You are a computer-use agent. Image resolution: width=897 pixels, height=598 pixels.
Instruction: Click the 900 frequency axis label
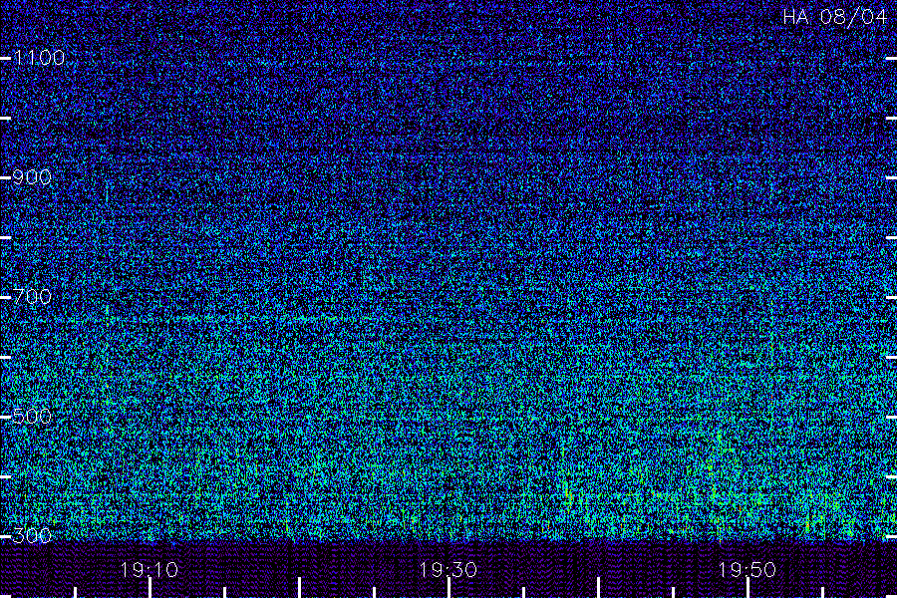coord(32,177)
